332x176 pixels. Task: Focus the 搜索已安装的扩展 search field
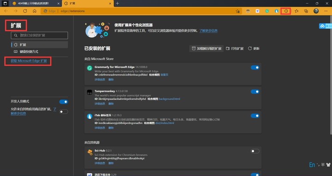(39, 35)
